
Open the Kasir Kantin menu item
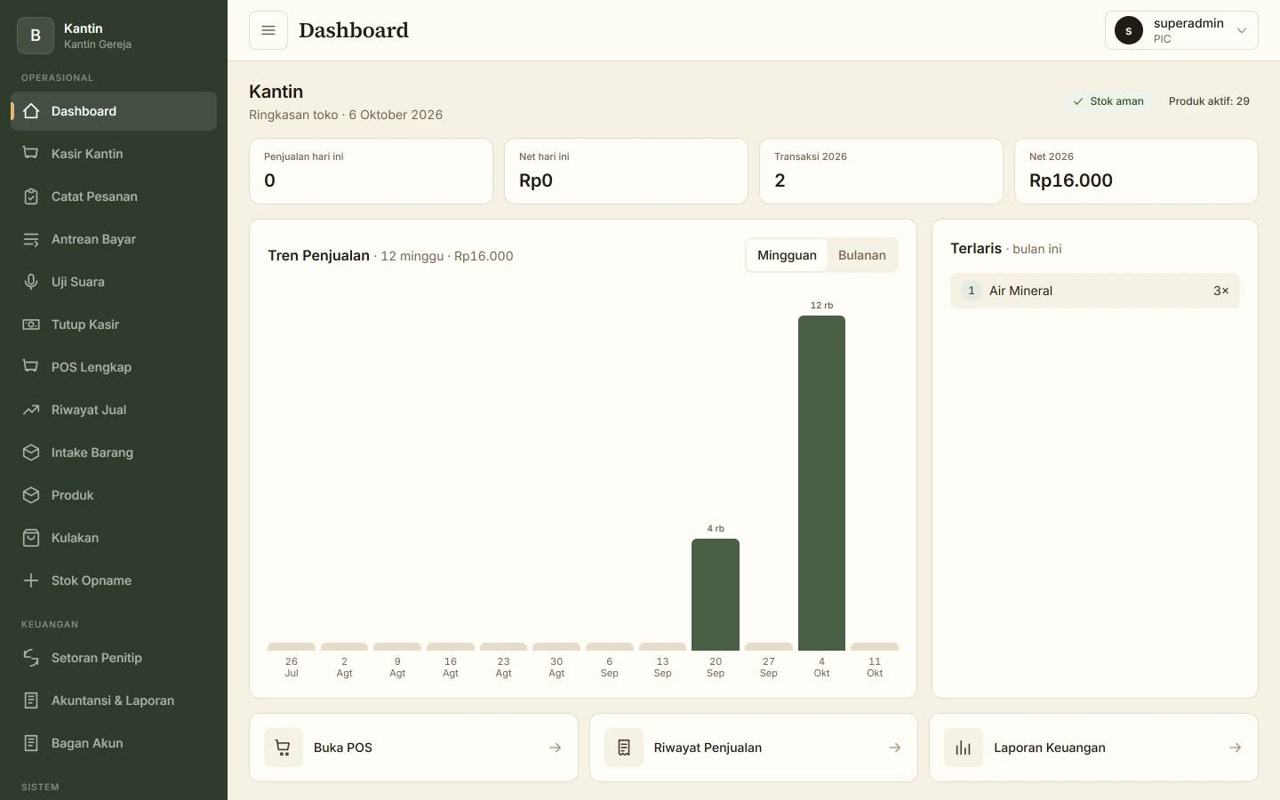(x=114, y=154)
